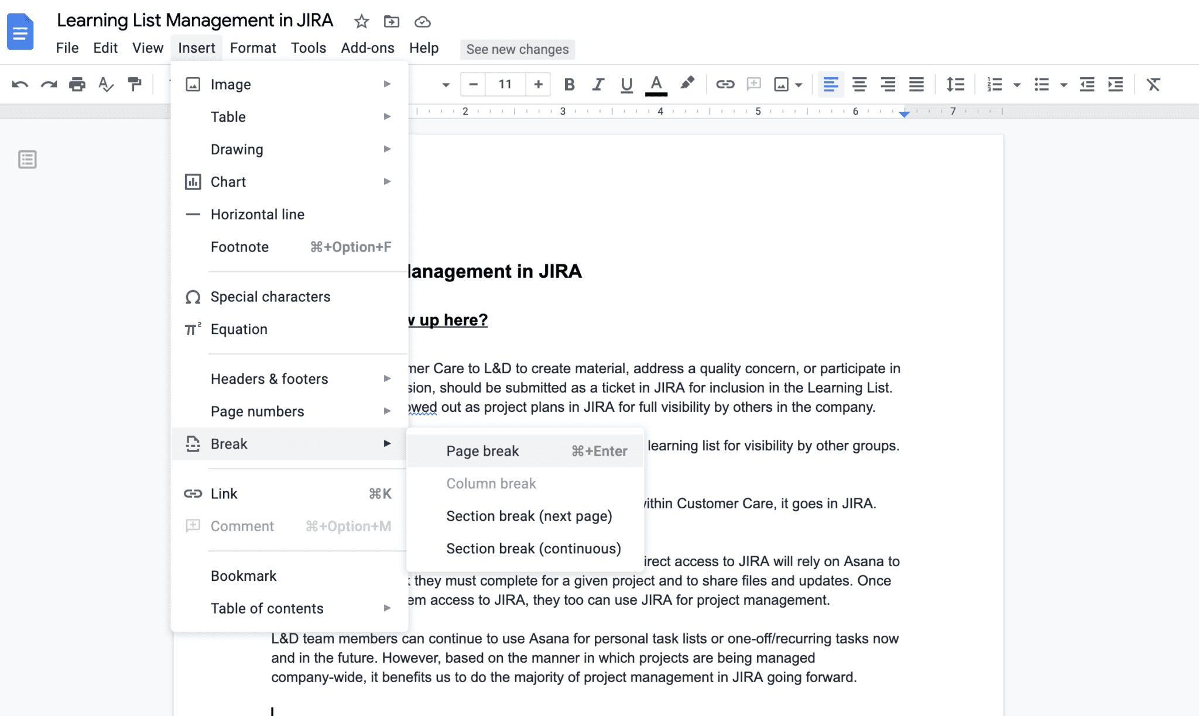Expand the Break submenu arrow
This screenshot has width=1199, height=716.
point(386,443)
